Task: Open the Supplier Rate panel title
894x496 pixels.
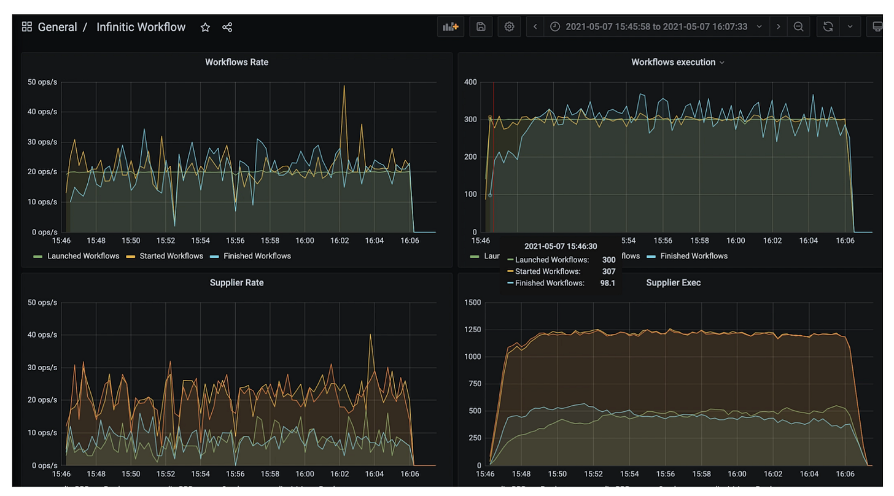Action: (236, 283)
